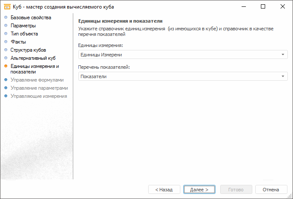Open the Базовые свойства wizard step
Image resolution: width=293 pixels, height=199 pixels.
click(31, 18)
